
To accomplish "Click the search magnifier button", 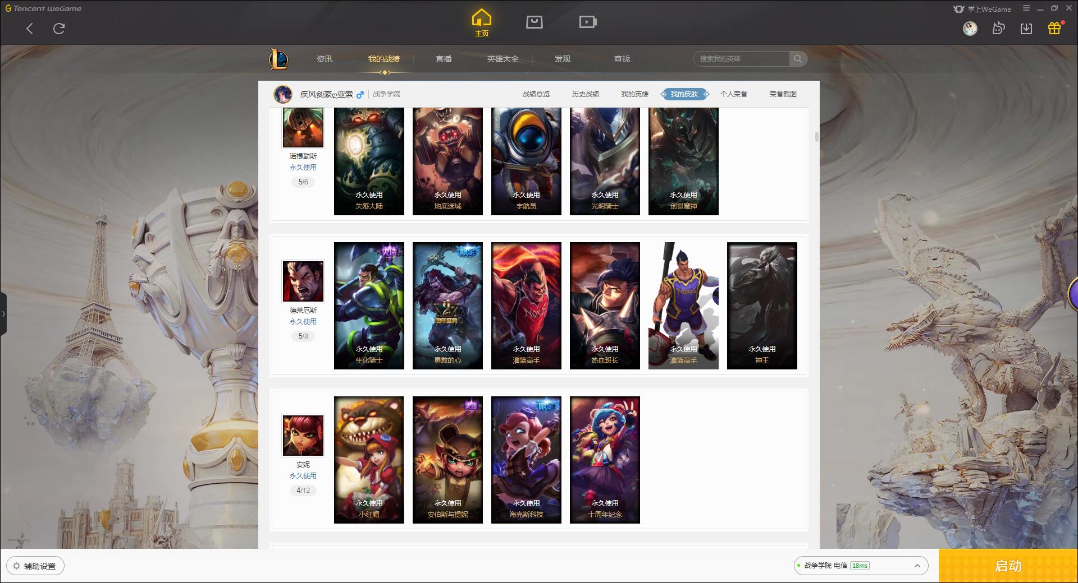I will pos(798,59).
